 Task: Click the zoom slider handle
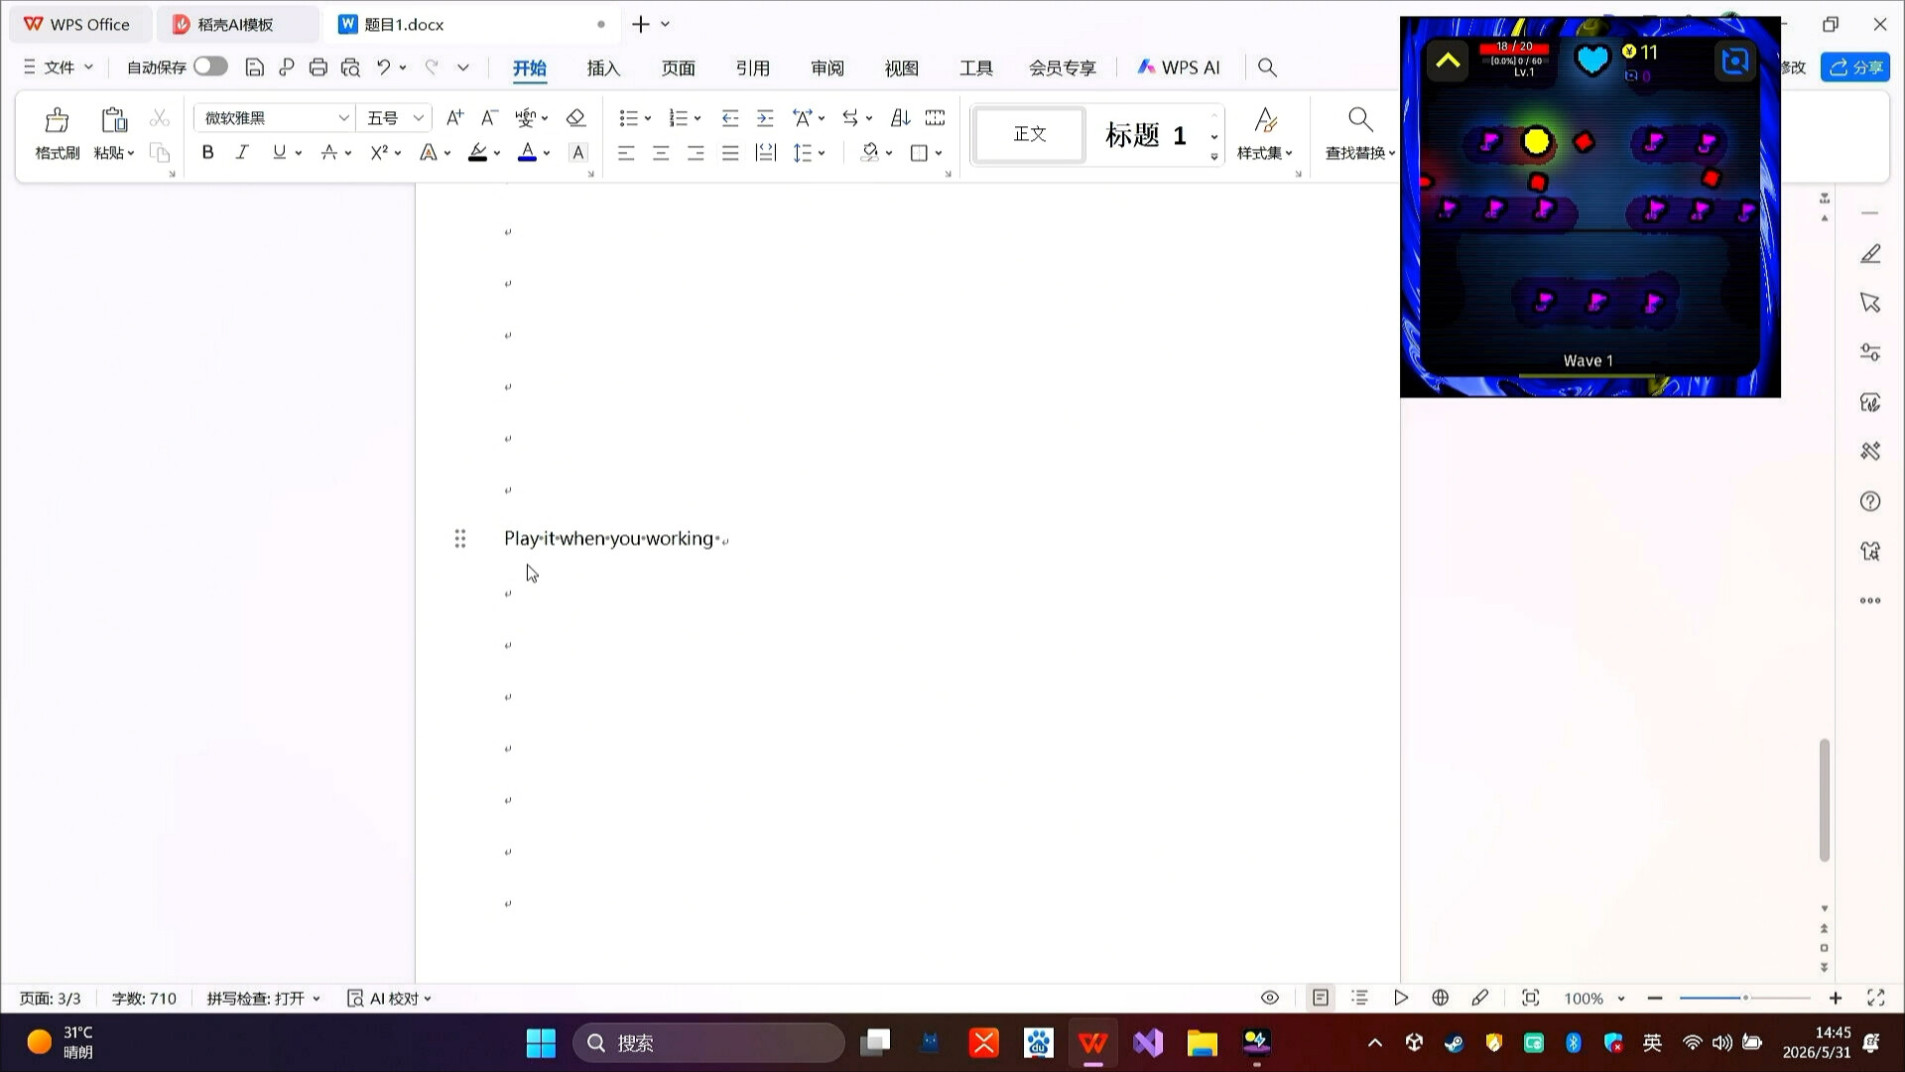coord(1745,998)
